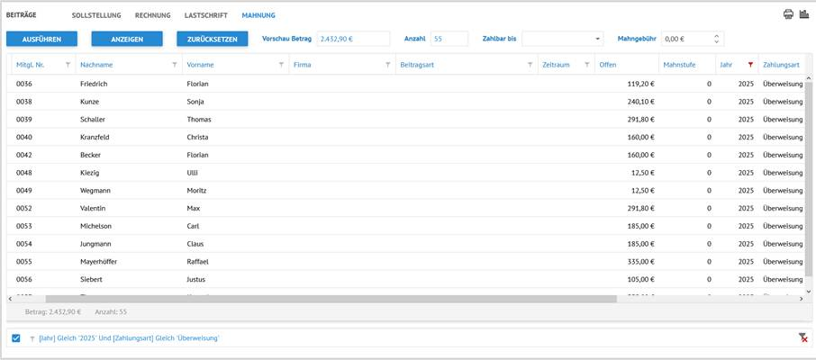The height and width of the screenshot is (360, 816).
Task: Open filter for Beitragsart column
Action: 530,65
